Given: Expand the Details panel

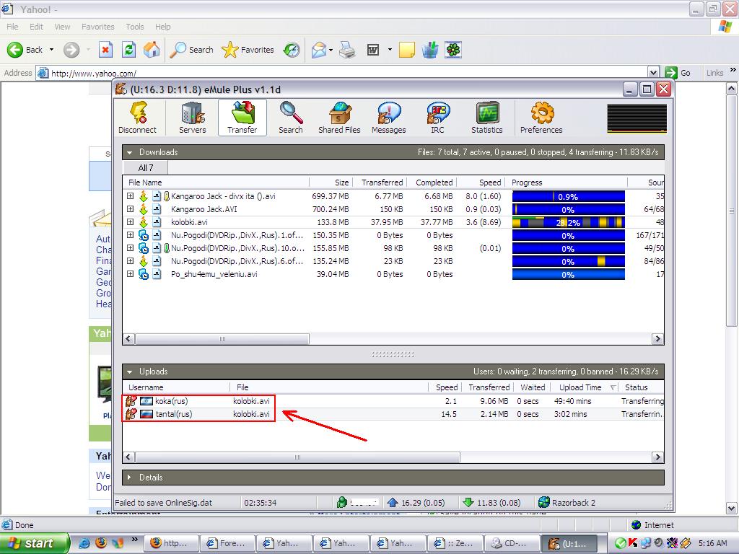Looking at the screenshot, I should [130, 478].
